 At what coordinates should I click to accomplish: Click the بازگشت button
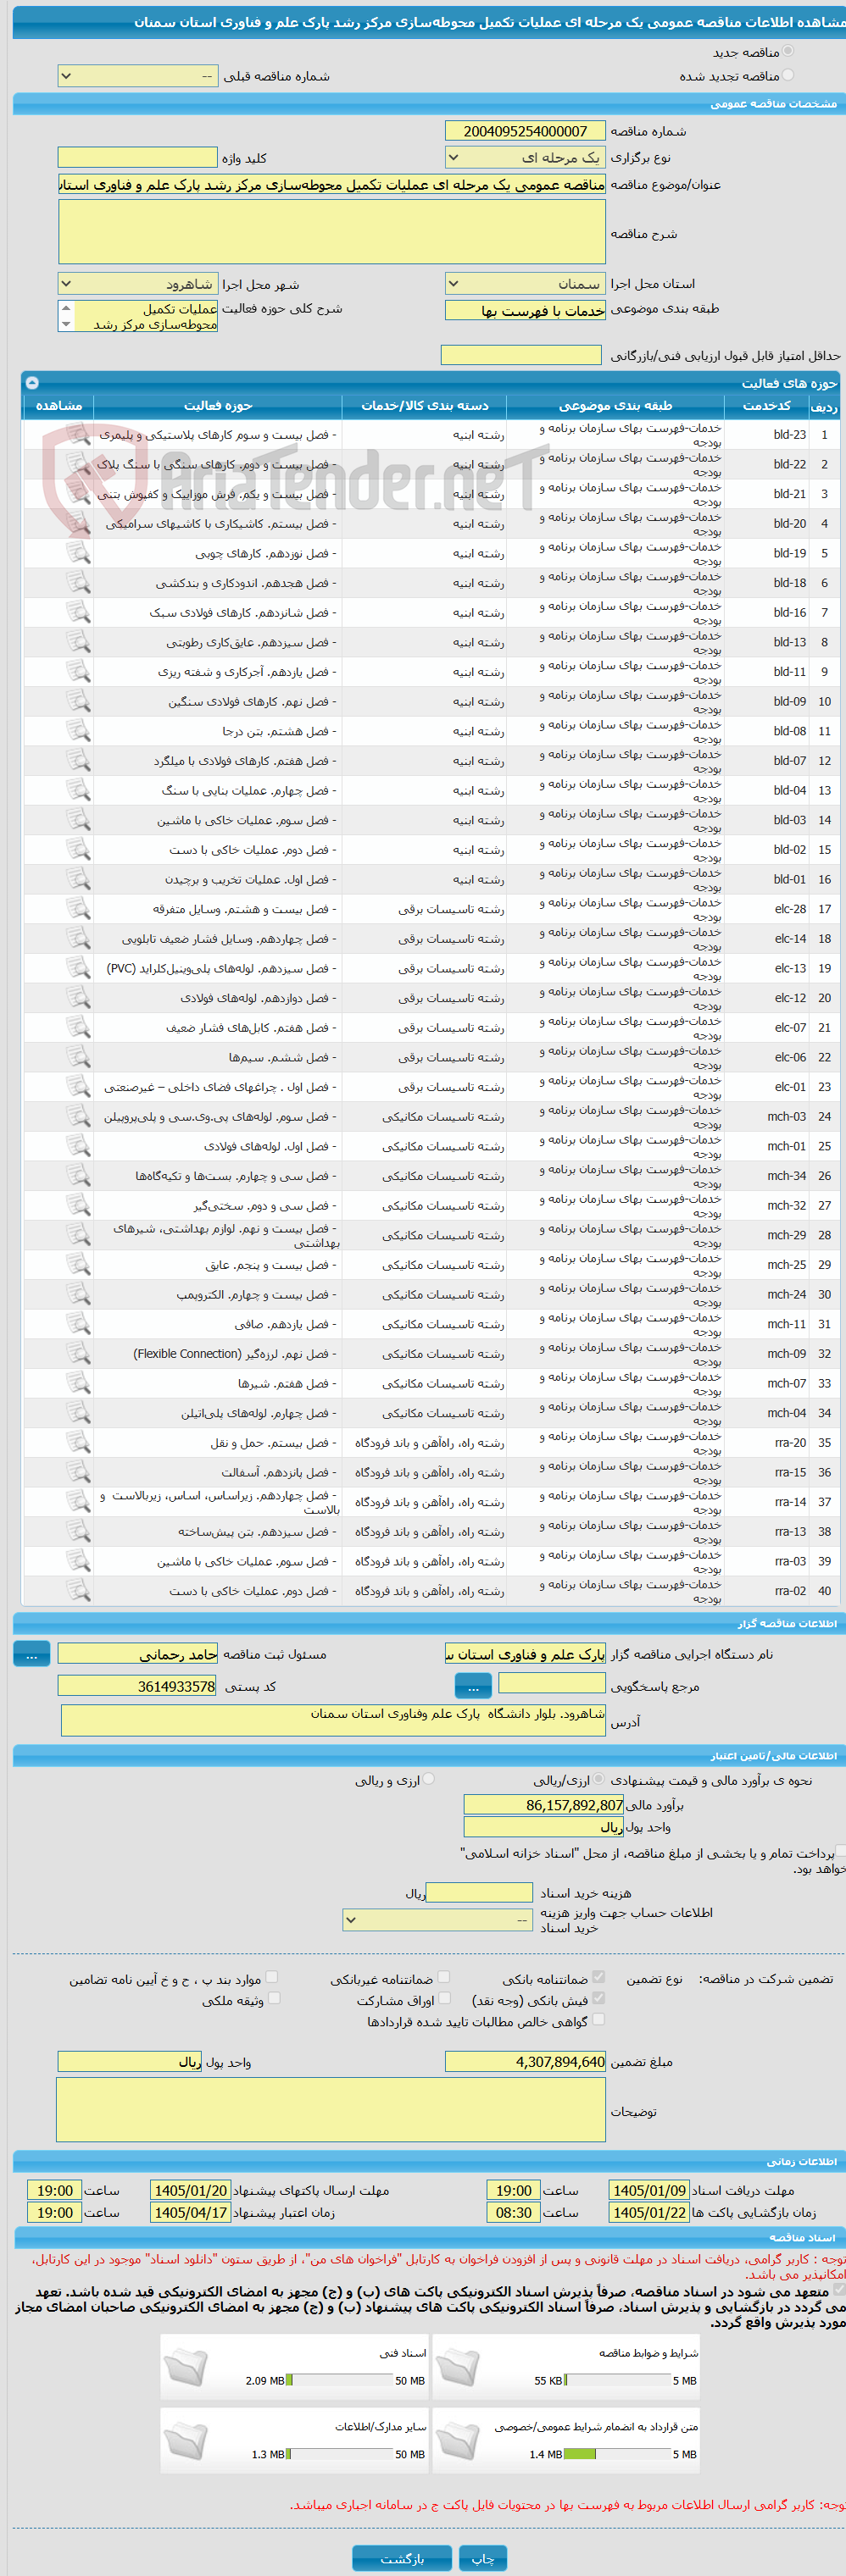(402, 2558)
